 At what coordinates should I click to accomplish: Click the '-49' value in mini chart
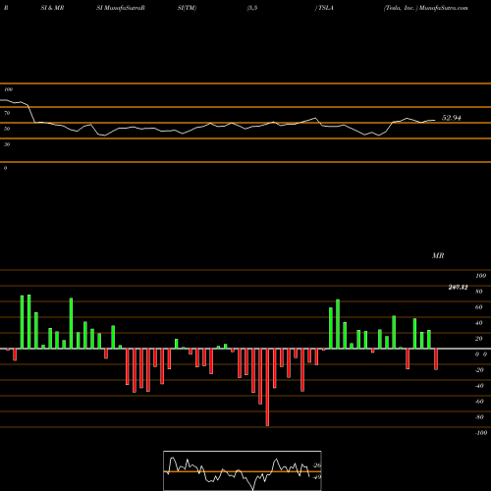click(317, 477)
